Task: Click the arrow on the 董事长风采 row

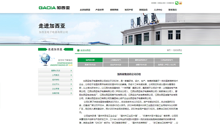Action: point(71,71)
